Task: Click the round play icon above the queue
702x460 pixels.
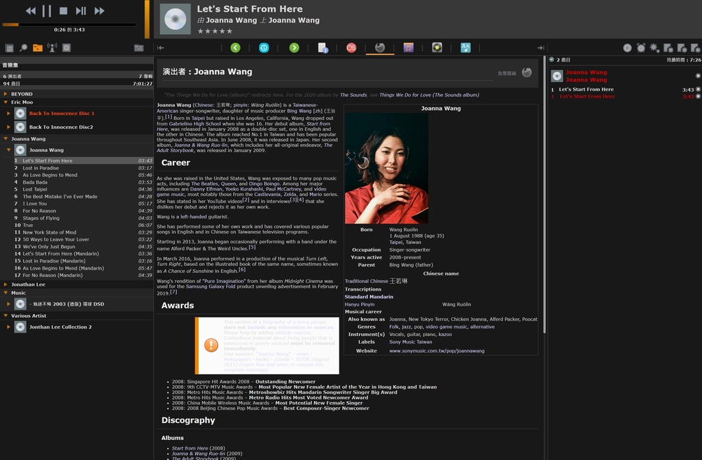Action: pyautogui.click(x=627, y=48)
